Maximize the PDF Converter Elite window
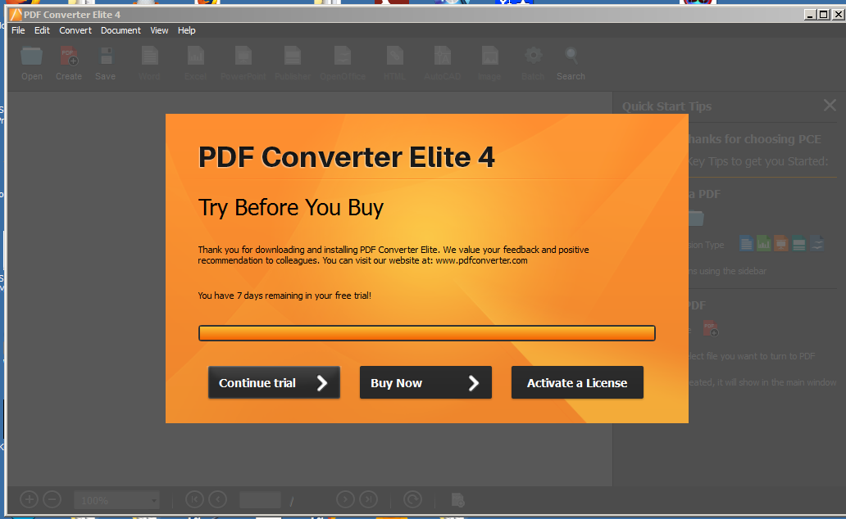This screenshot has height=519, width=846. click(x=823, y=15)
